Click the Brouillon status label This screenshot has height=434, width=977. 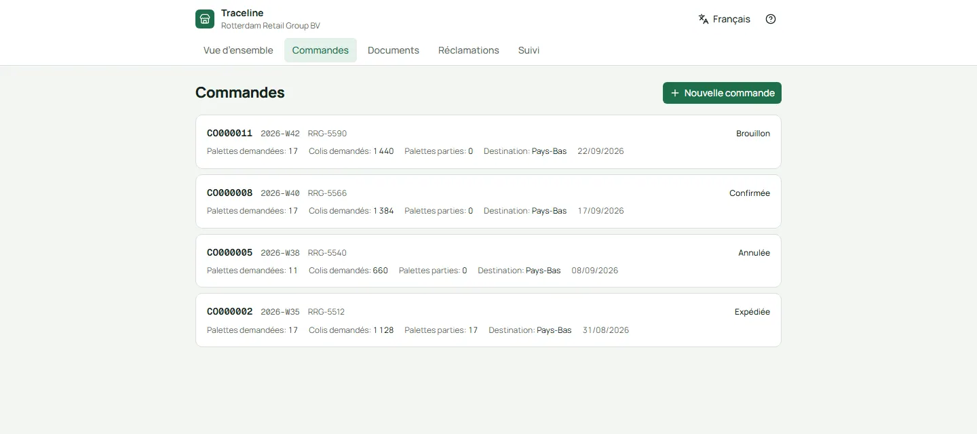pos(753,134)
